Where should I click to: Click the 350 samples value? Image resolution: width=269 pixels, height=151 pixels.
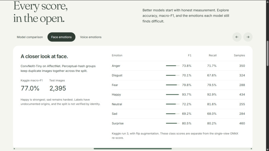click(242, 66)
